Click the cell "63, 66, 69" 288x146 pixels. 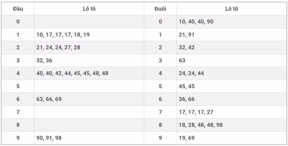pyautogui.click(x=49, y=99)
